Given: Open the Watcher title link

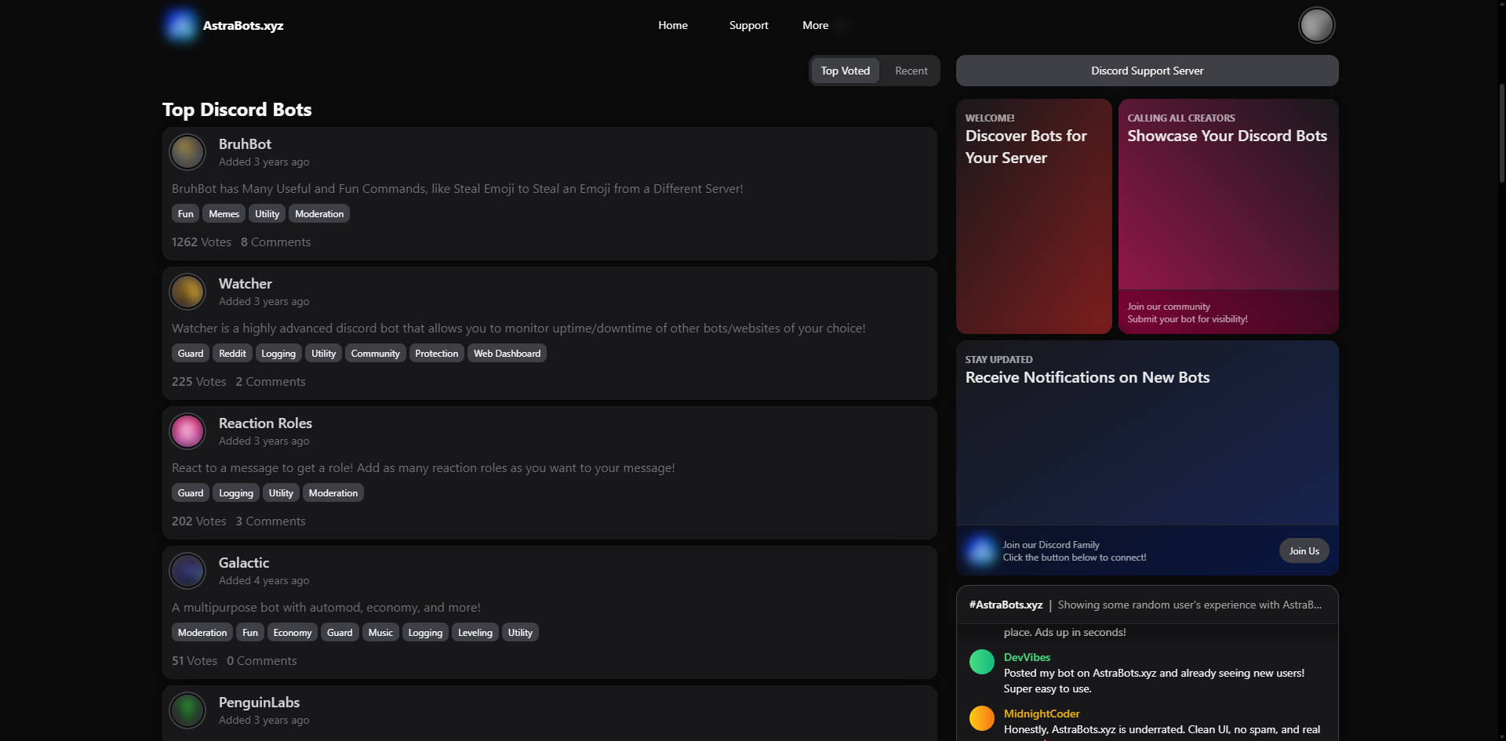Looking at the screenshot, I should (x=245, y=284).
